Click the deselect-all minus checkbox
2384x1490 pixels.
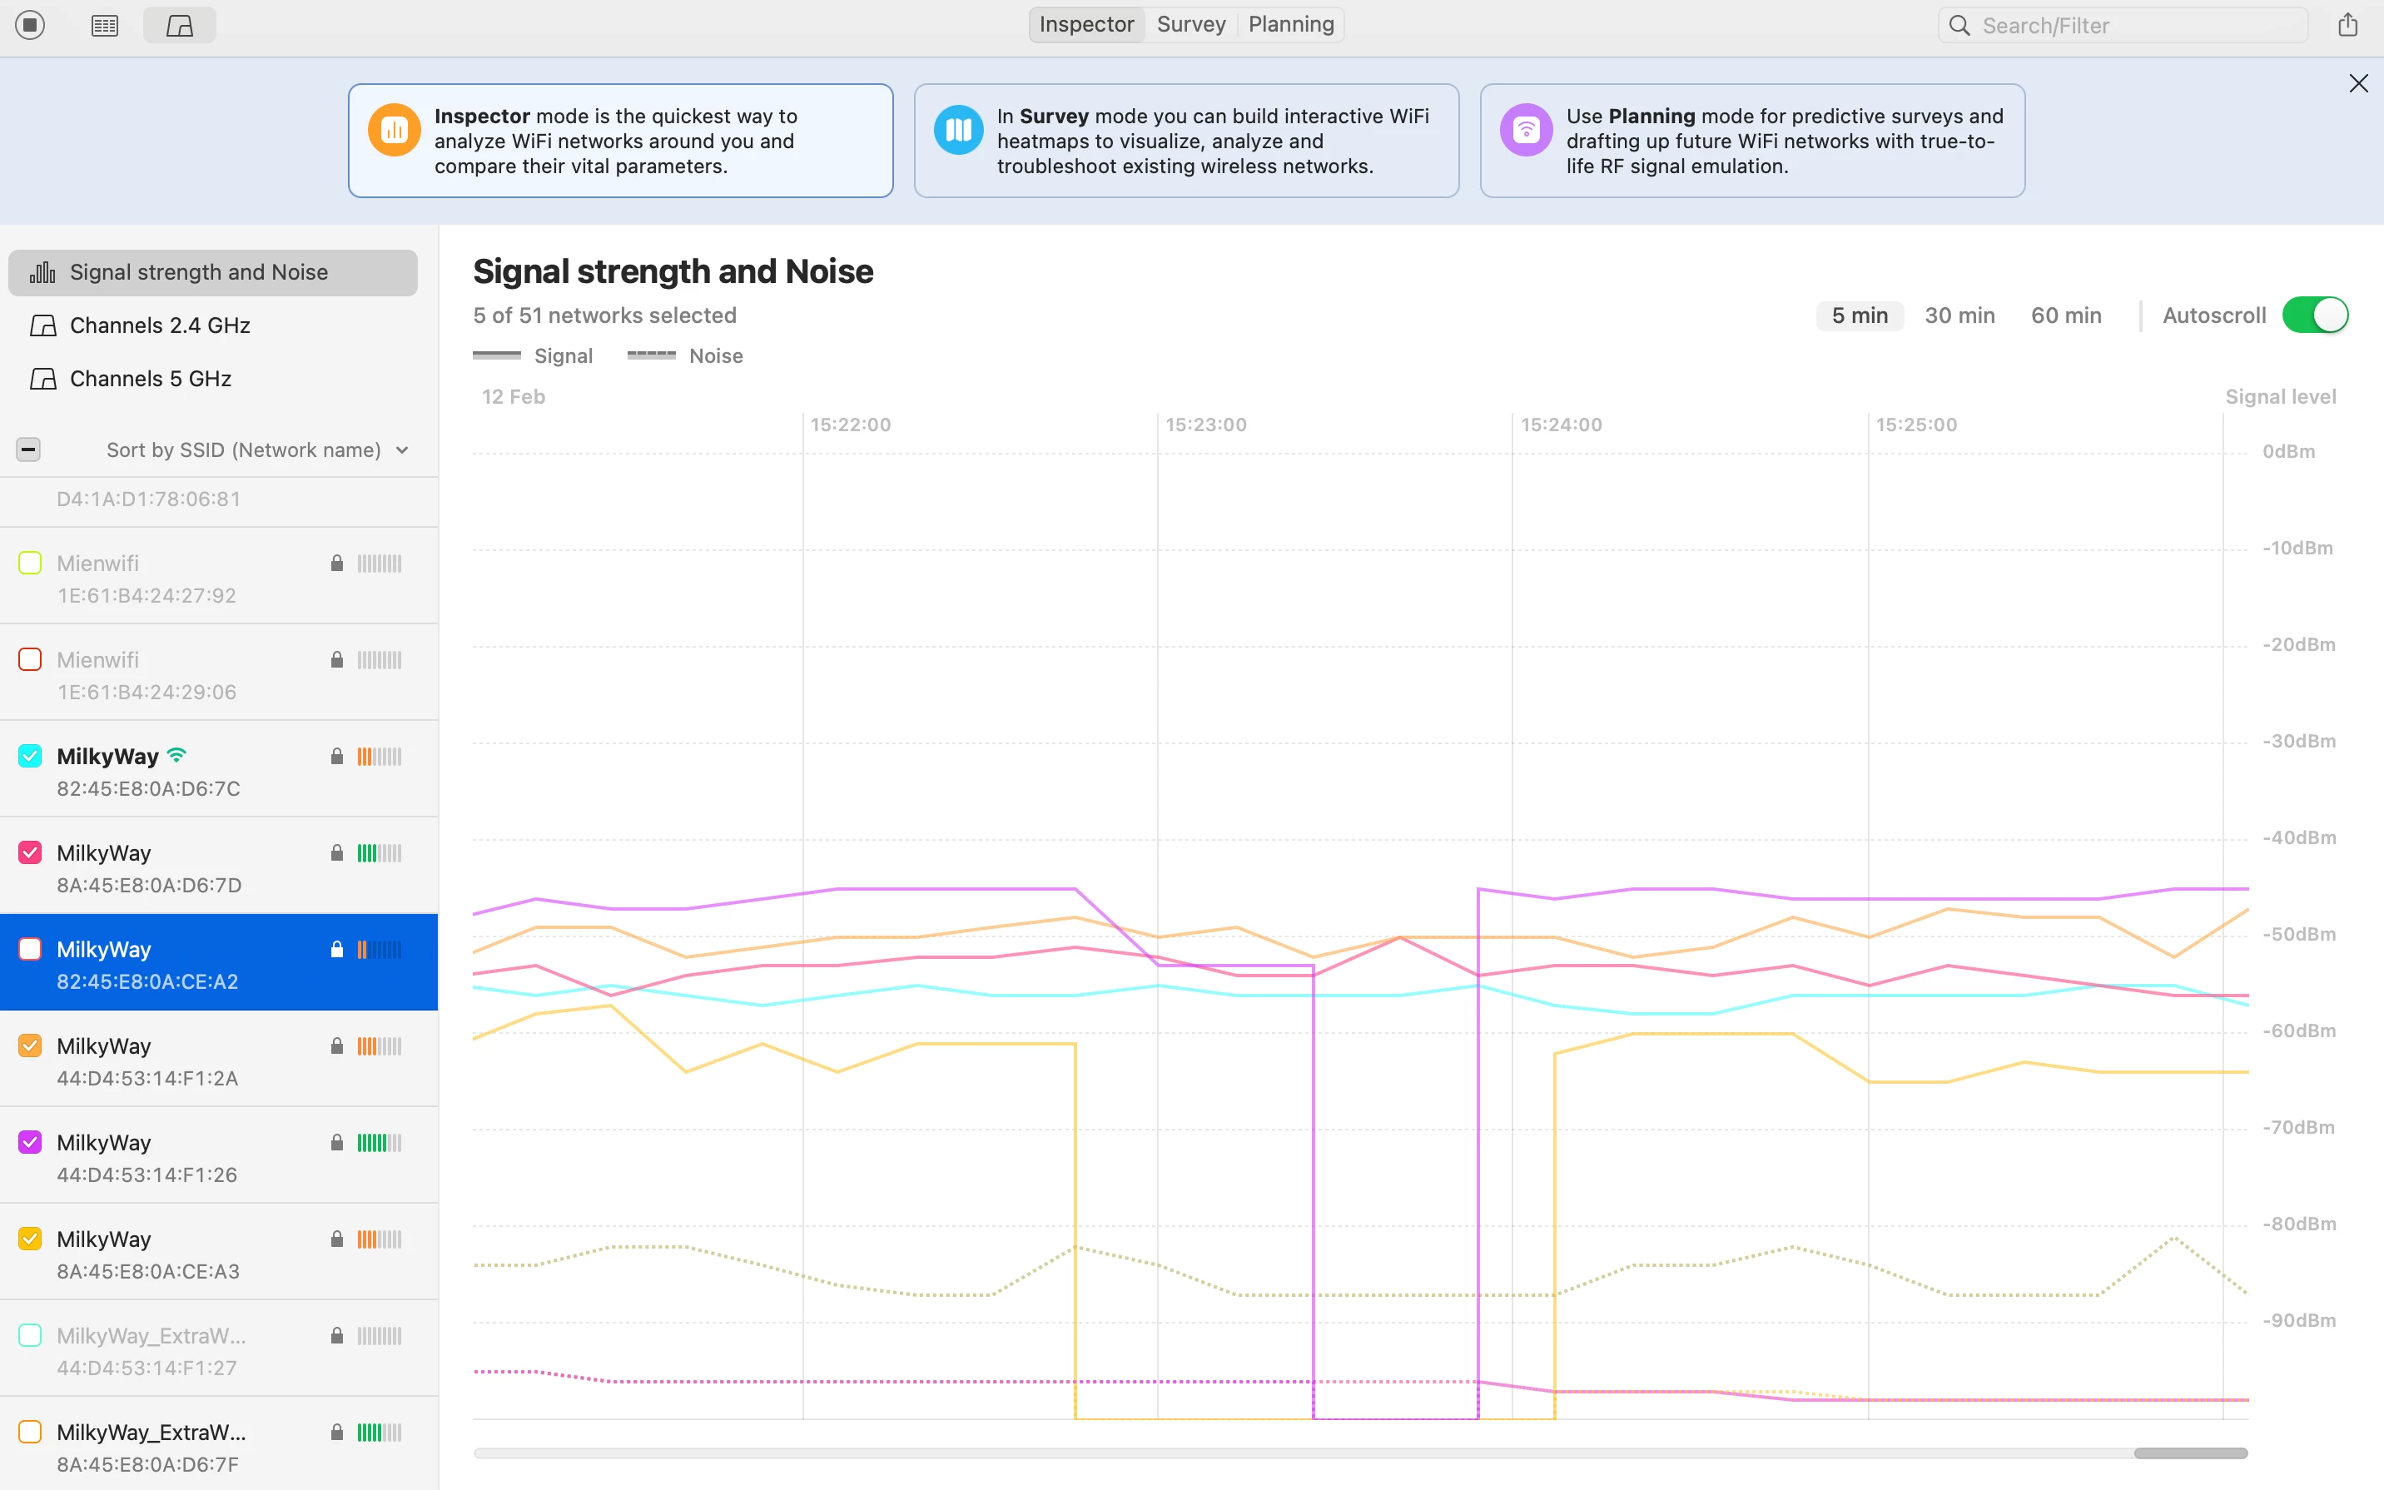[x=28, y=449]
